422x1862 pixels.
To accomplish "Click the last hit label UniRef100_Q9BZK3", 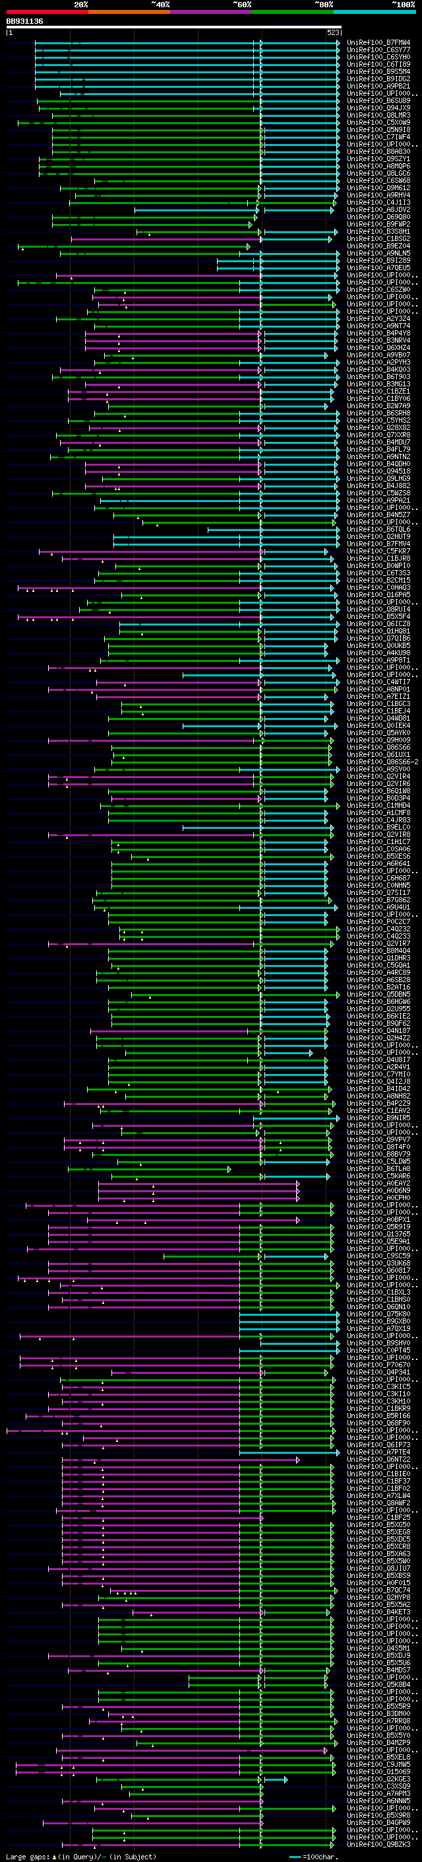I will click(378, 1845).
